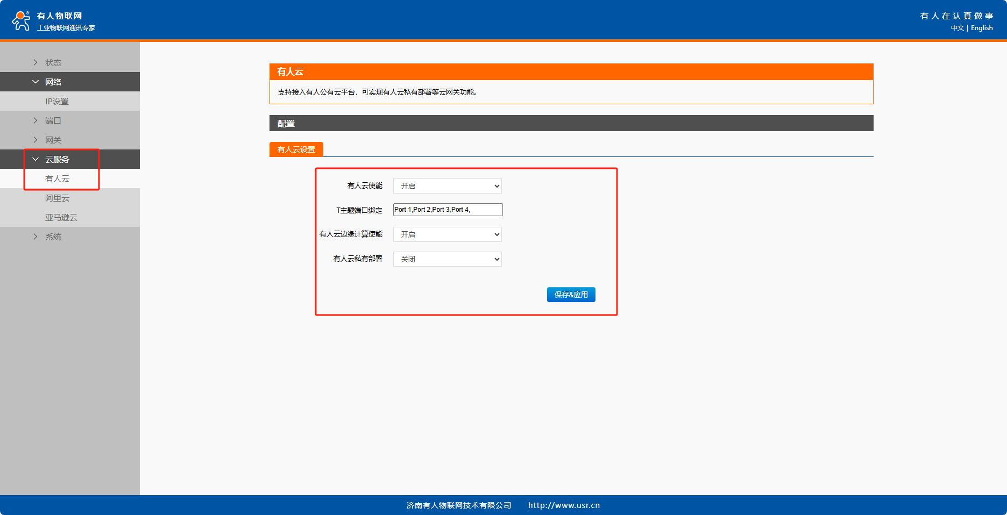Screen dimensions: 1007x515
Task: Select 有人云 sidebar item
Action: tap(57, 178)
